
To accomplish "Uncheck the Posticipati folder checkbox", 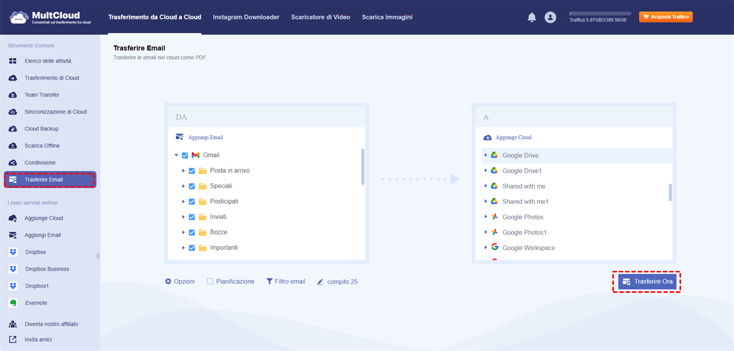I will pyautogui.click(x=192, y=202).
